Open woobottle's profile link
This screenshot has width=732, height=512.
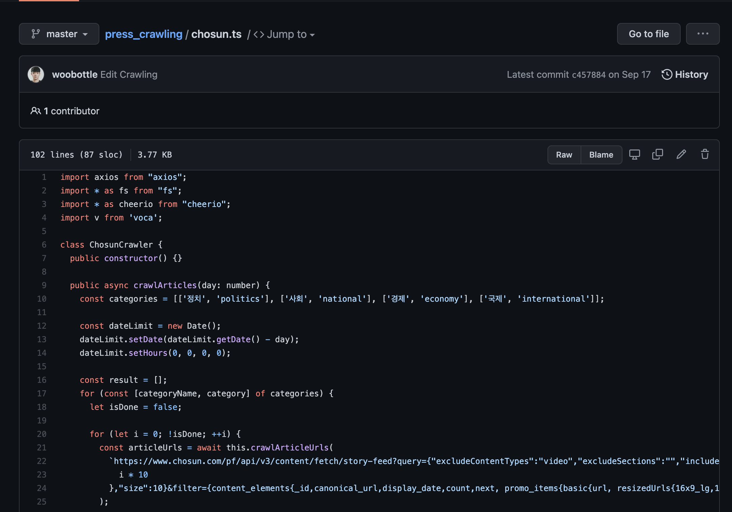pos(75,74)
